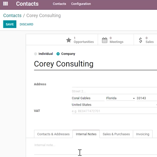
Task: Click the Opportunities star icon
Action: click(69, 40)
